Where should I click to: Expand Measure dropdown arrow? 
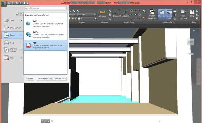(102, 18)
